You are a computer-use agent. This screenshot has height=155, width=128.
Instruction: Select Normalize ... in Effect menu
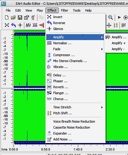75,43
